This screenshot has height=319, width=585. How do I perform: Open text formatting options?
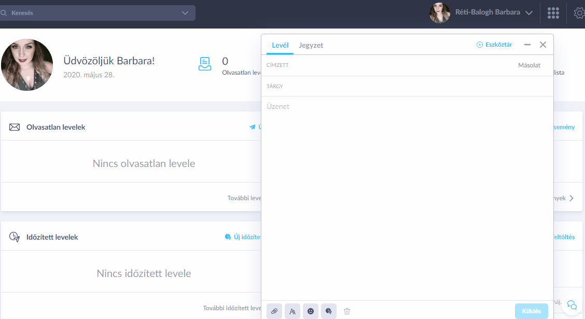point(292,311)
